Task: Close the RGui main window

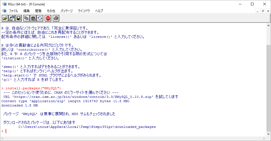Action: [264, 4]
